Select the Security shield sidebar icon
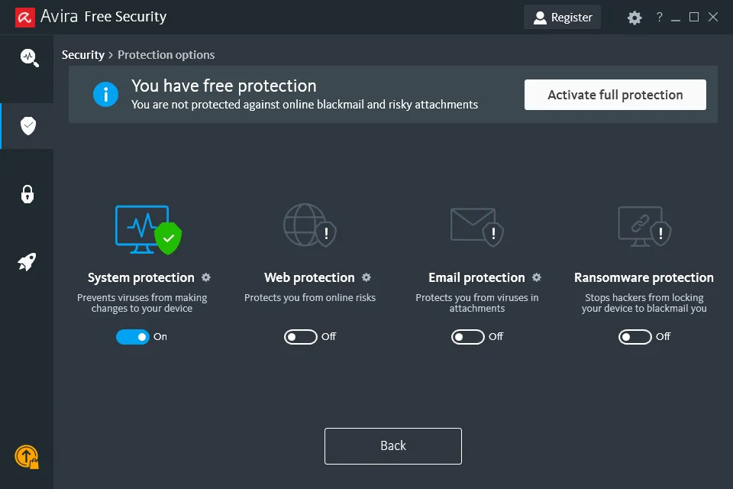The image size is (733, 489). [x=27, y=126]
